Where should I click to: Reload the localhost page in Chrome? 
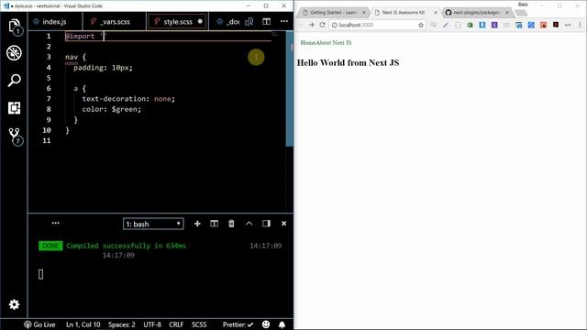coord(322,25)
